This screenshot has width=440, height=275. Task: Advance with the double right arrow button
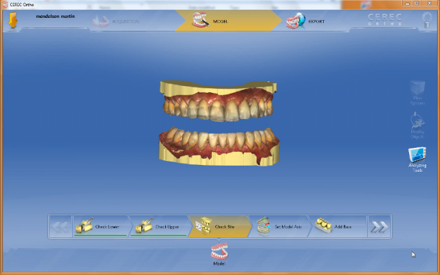pos(379,226)
